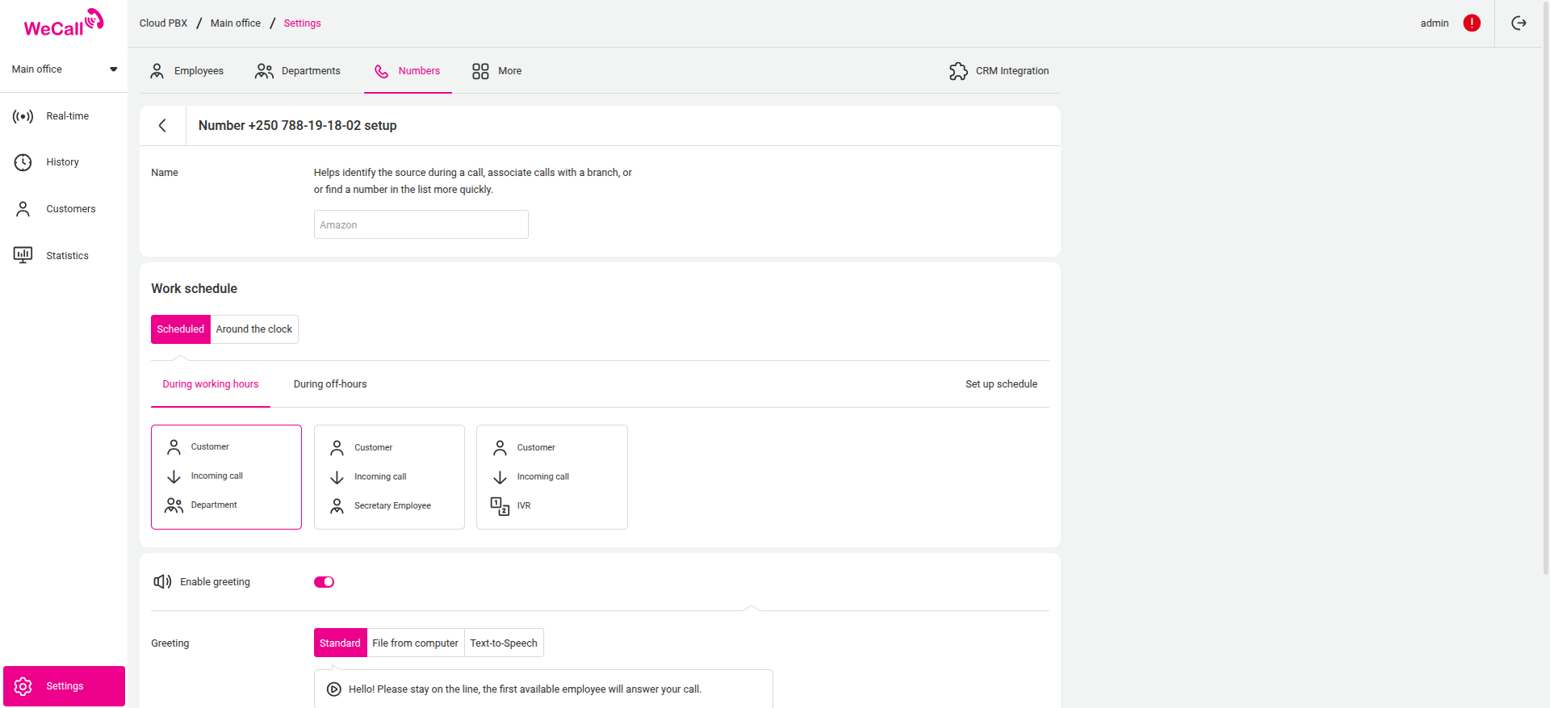This screenshot has height=708, width=1550.
Task: Select the IVR routing card
Action: pyautogui.click(x=552, y=477)
